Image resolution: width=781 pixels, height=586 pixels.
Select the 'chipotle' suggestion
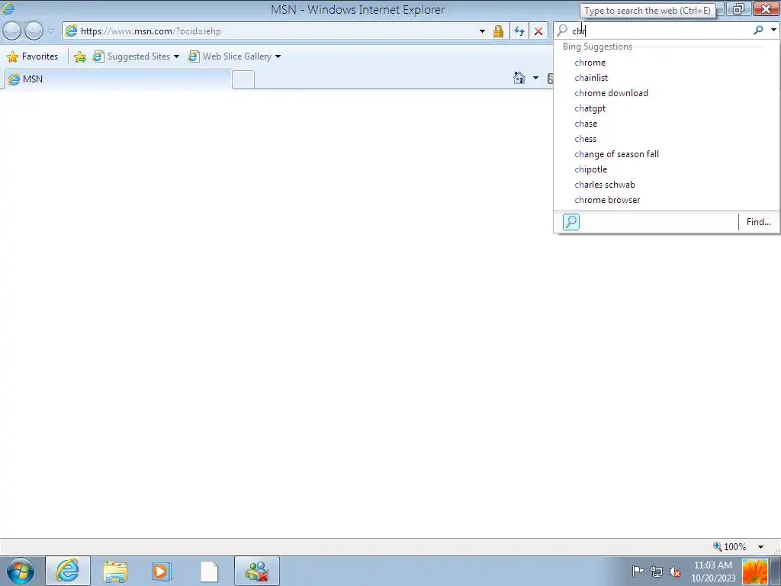coord(667,169)
